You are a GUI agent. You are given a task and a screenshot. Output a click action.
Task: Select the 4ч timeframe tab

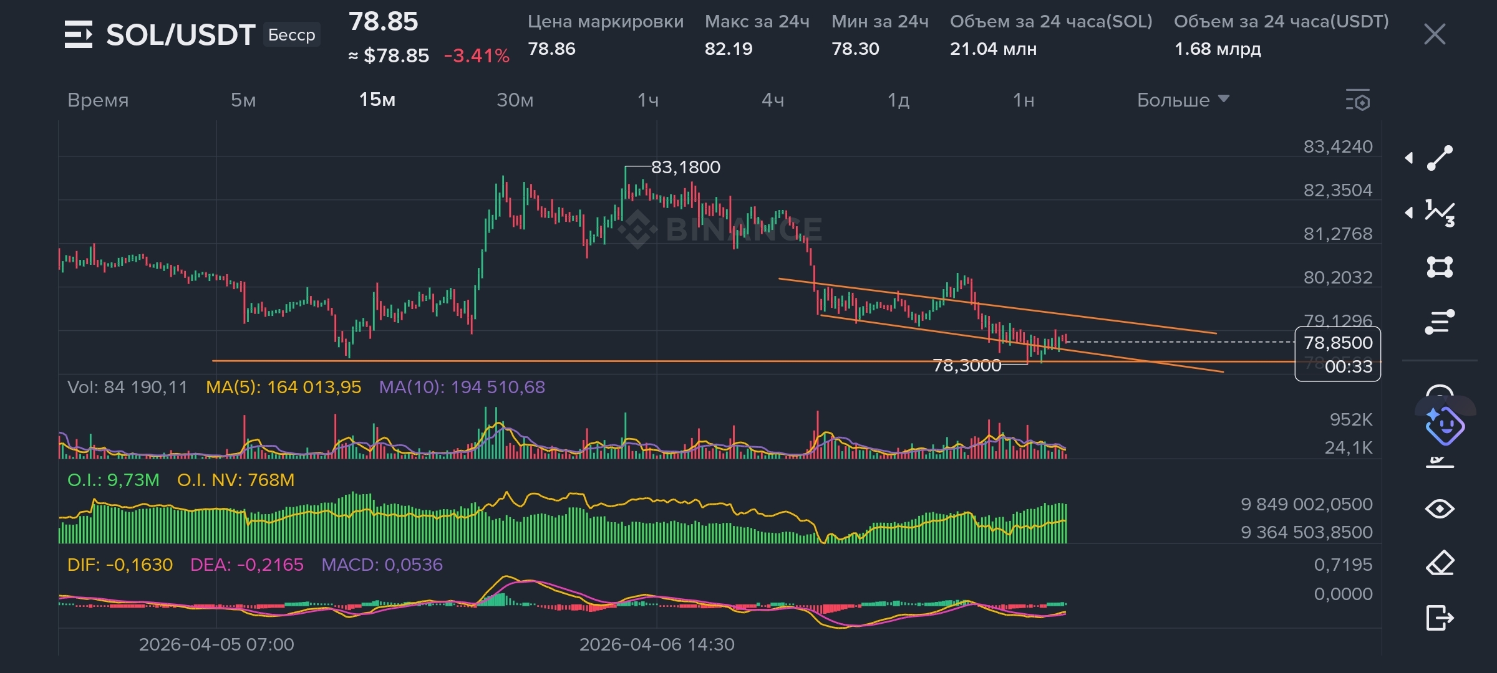773,100
